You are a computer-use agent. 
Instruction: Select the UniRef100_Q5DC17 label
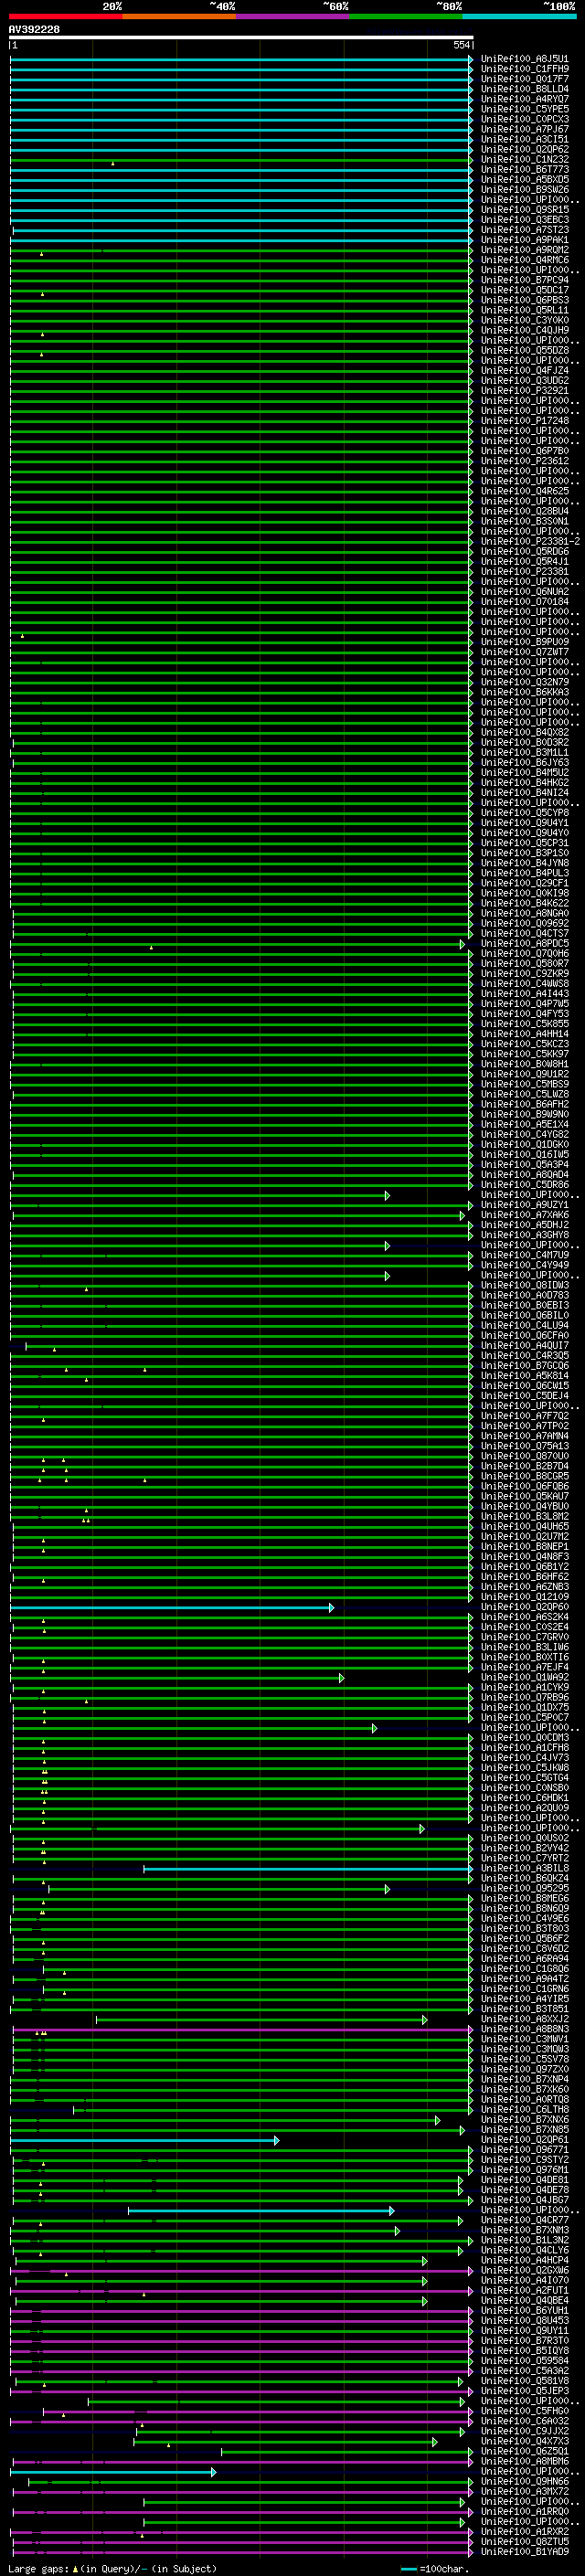[x=524, y=290]
